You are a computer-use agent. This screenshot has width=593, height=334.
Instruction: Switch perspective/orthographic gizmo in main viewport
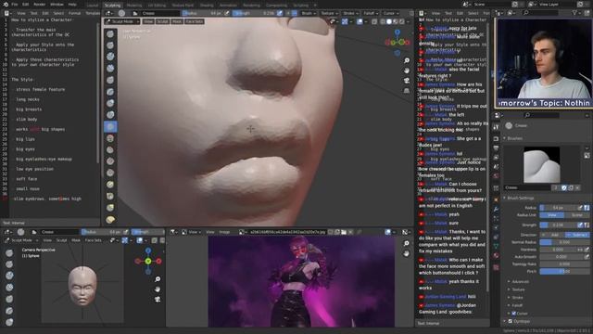(x=407, y=91)
